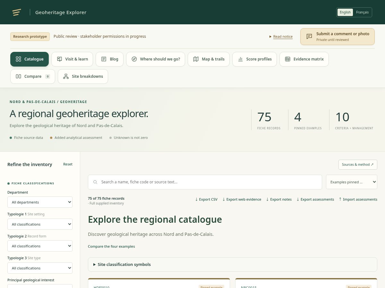385x288 pixels.
Task: Switch language to English
Action: 345,12
